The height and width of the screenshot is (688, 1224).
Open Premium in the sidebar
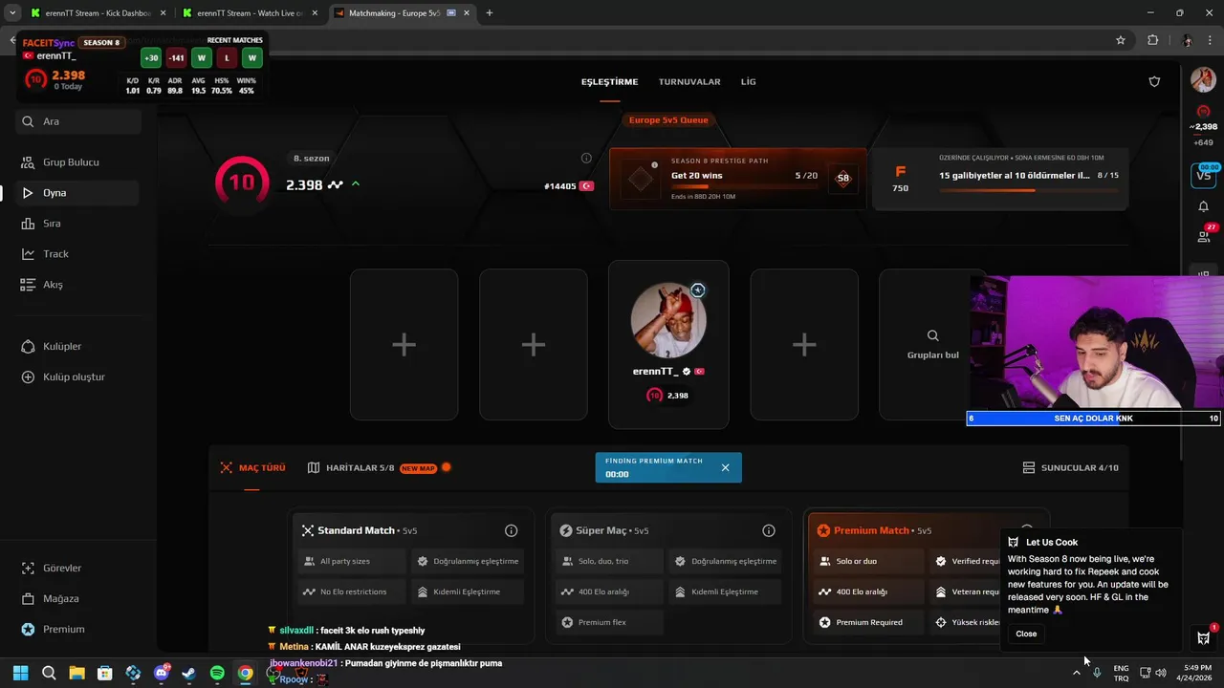78,629
